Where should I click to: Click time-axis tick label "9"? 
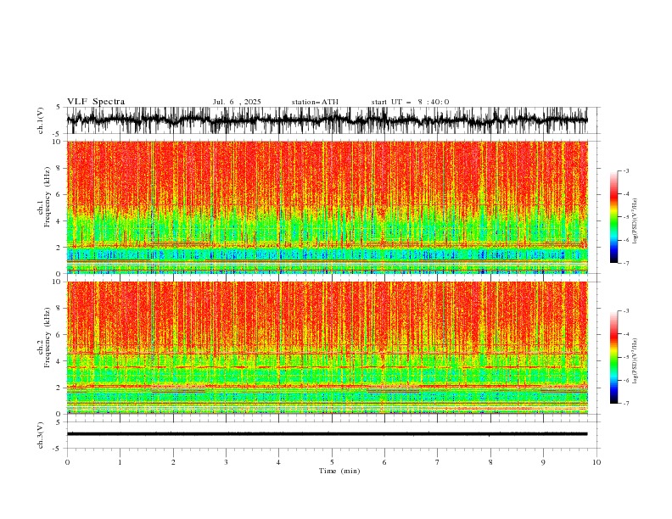[x=543, y=462]
